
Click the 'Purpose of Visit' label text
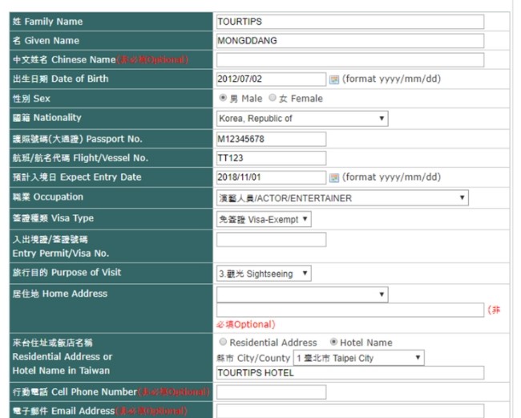tap(86, 272)
